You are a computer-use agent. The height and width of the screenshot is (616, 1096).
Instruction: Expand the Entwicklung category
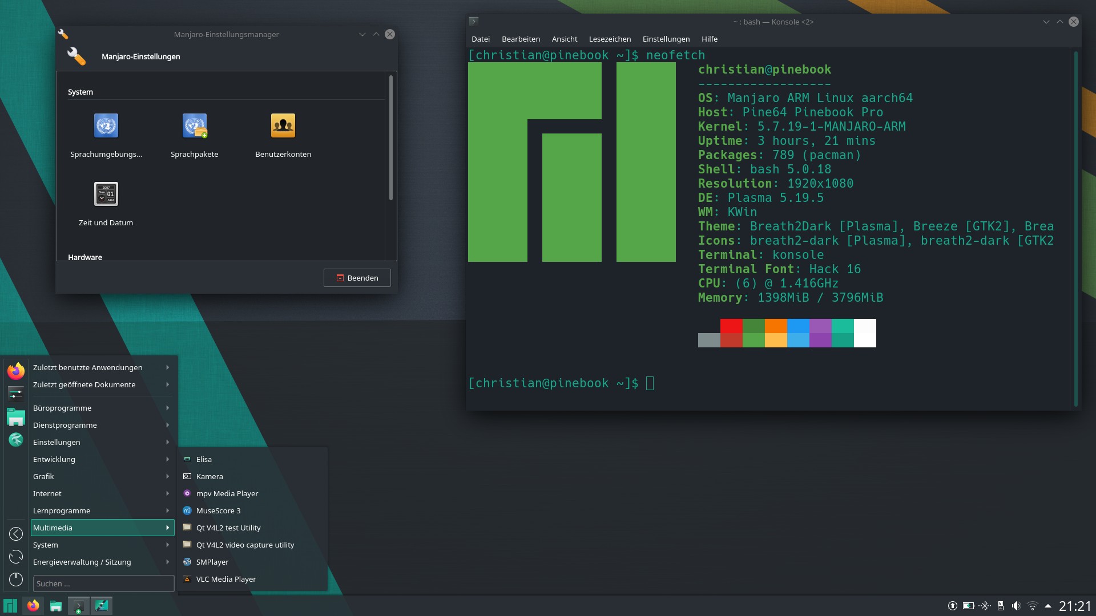102,460
